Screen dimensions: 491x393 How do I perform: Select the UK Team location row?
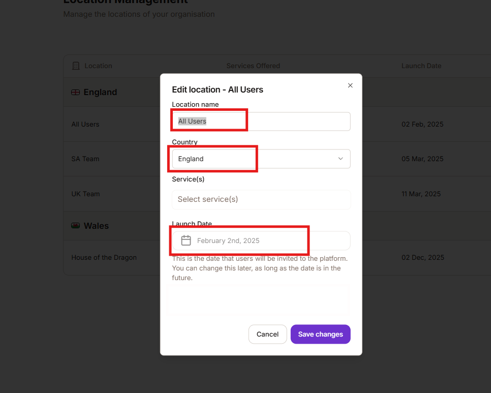coord(85,194)
